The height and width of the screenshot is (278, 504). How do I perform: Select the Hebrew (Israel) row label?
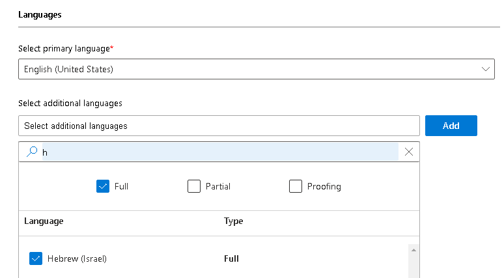(x=77, y=258)
